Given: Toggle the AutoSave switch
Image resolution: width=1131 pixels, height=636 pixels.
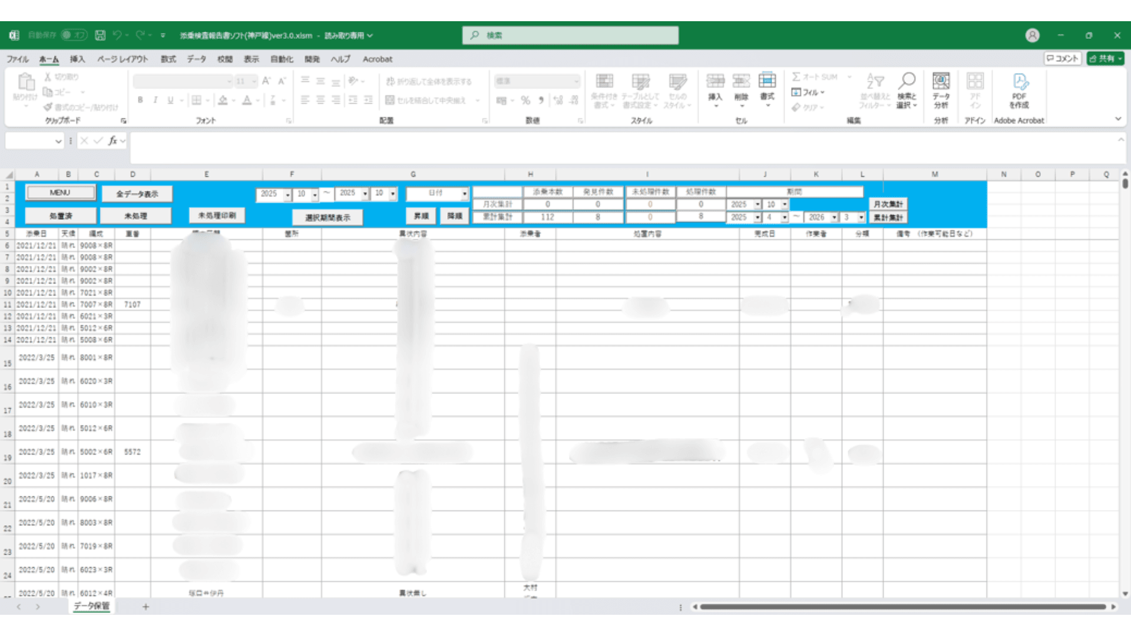Looking at the screenshot, I should pyautogui.click(x=74, y=35).
